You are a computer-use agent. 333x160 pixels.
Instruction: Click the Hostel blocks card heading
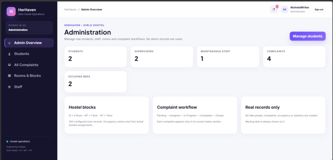coord(82,107)
